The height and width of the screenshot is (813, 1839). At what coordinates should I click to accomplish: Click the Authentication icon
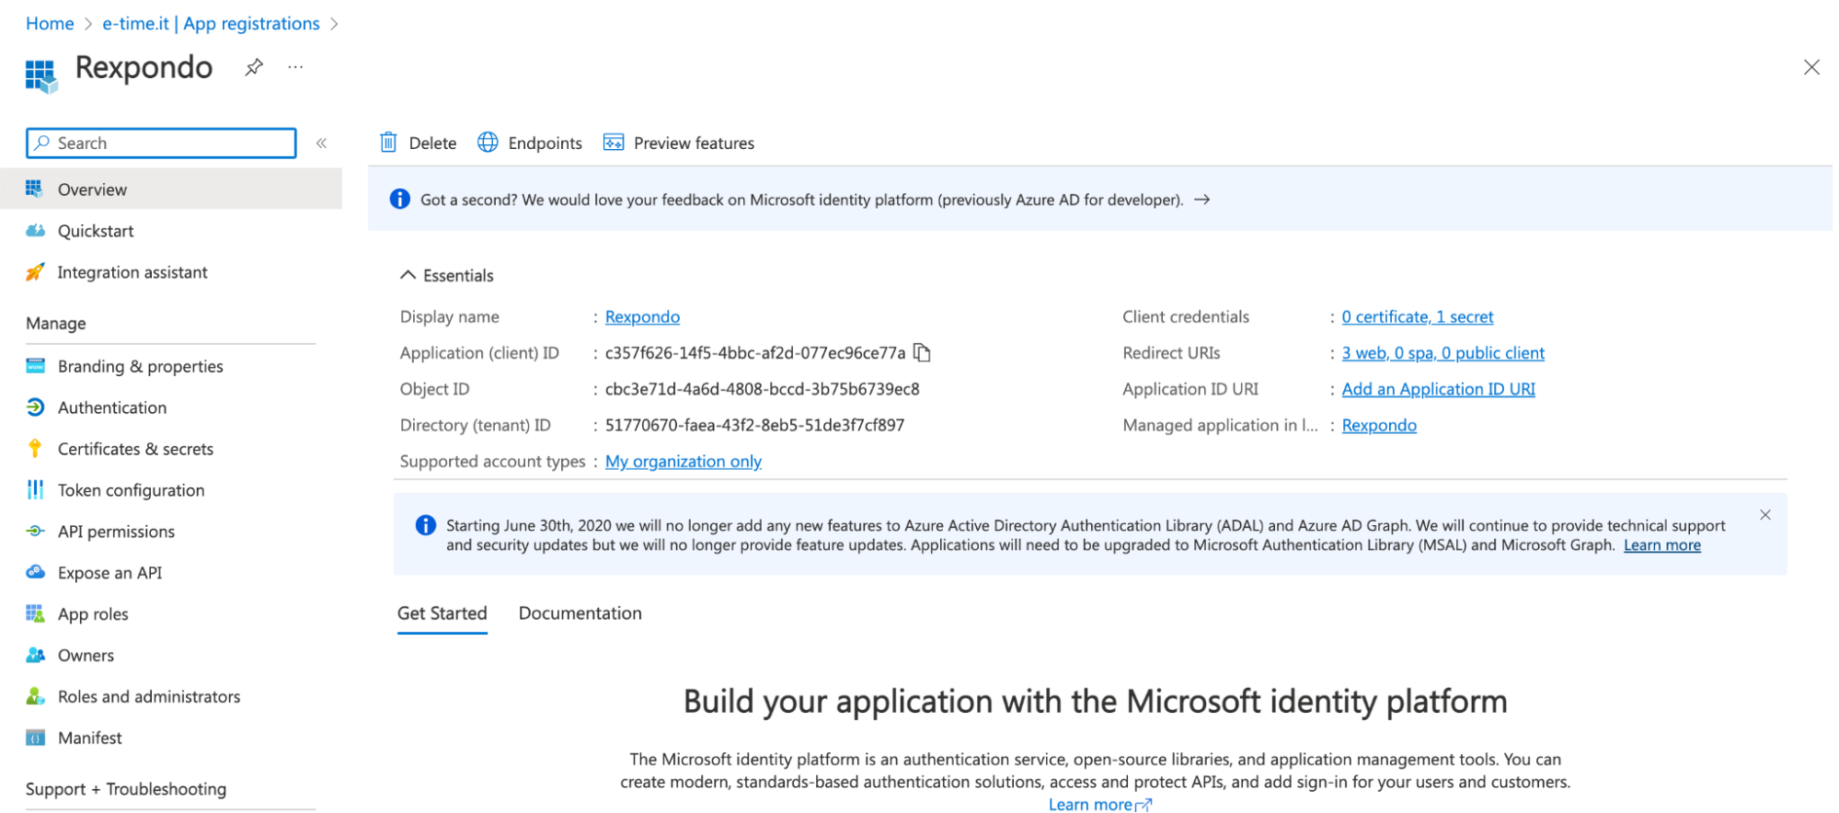pos(35,407)
